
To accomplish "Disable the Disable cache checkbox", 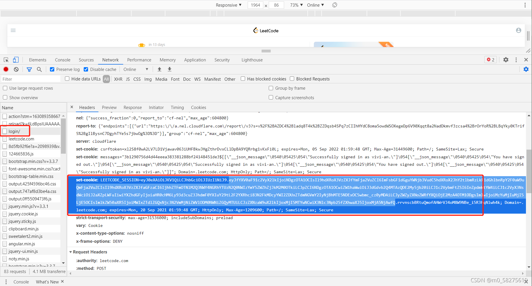I will (86, 69).
